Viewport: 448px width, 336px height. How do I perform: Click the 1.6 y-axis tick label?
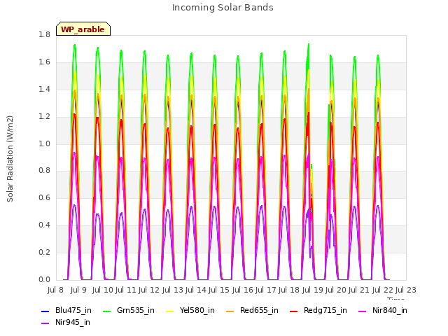(44, 62)
